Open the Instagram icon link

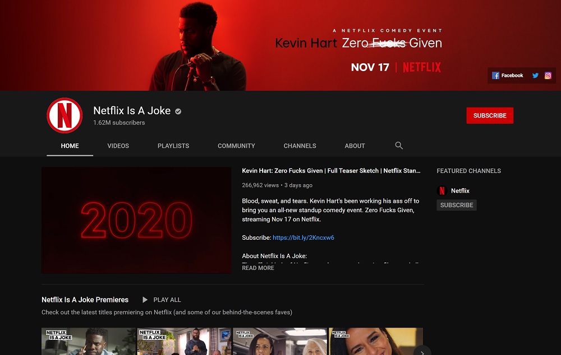[548, 76]
